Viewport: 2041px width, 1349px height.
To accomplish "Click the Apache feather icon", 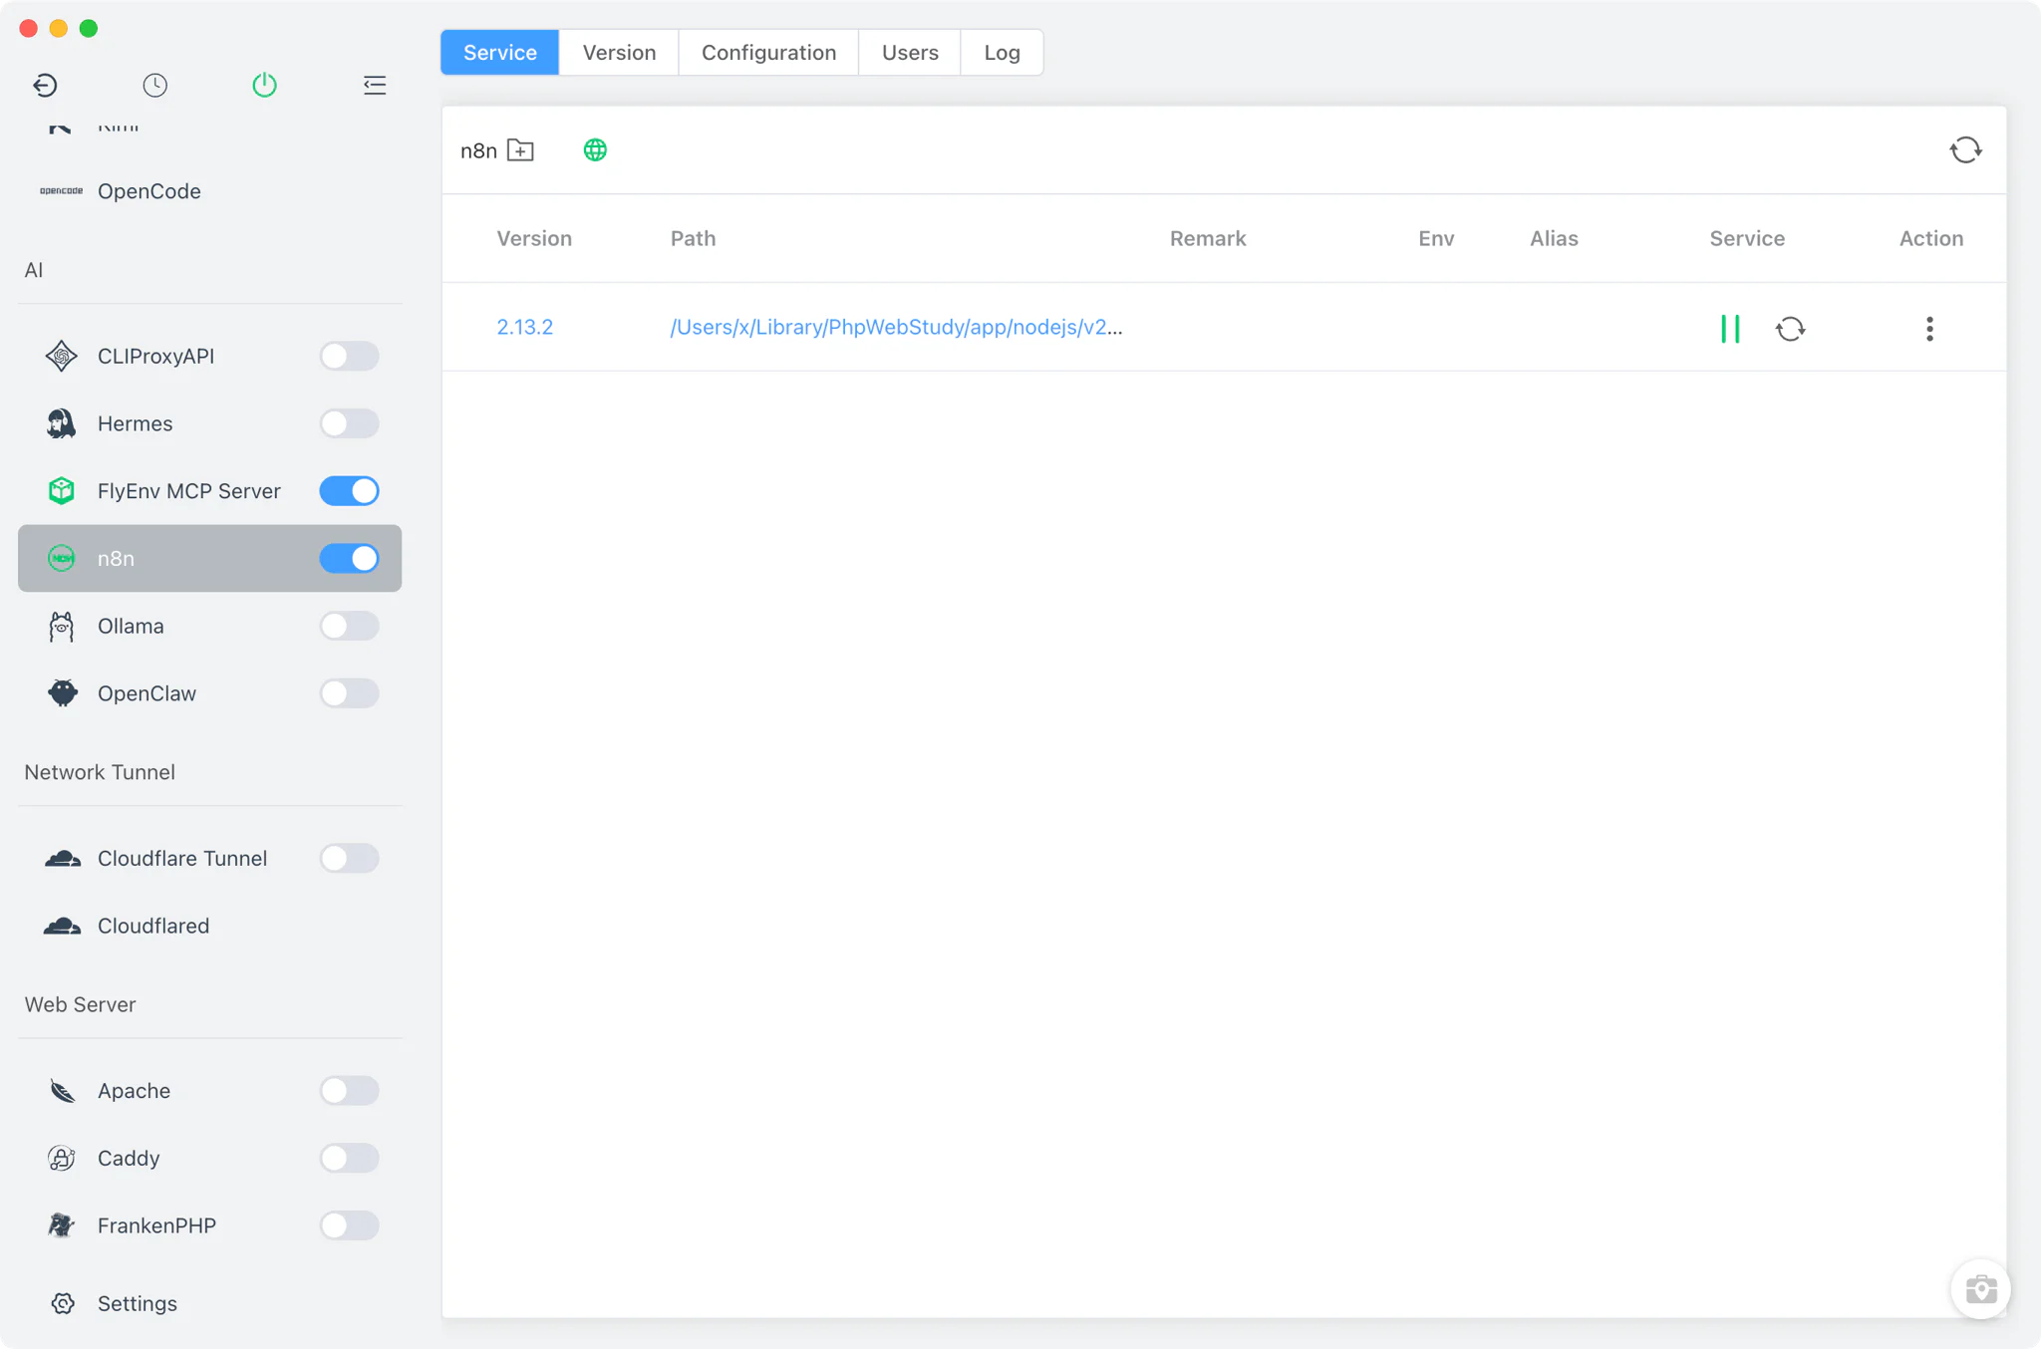I will click(x=62, y=1091).
